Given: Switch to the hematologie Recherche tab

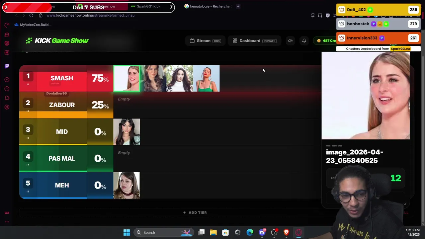Looking at the screenshot, I should click(x=208, y=6).
